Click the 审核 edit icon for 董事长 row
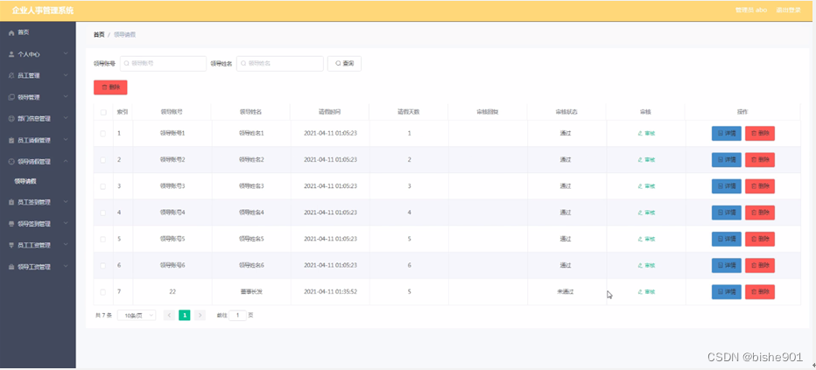Screen dimensions: 816x370 (x=640, y=292)
